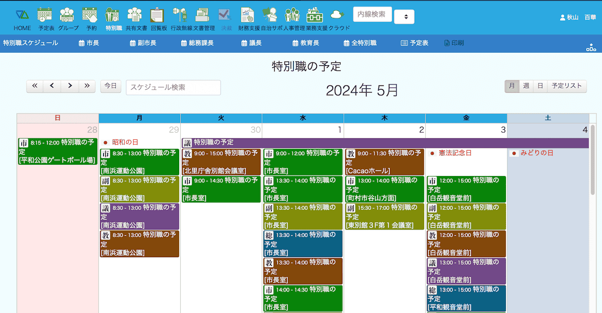The width and height of the screenshot is (602, 313).
Task: Open the 予定表 schedule icon
Action: [45, 15]
